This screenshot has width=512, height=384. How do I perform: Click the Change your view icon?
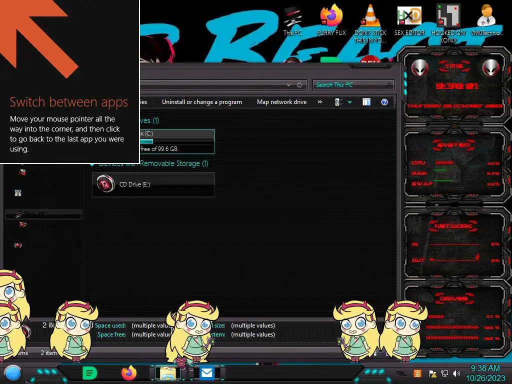coord(339,102)
